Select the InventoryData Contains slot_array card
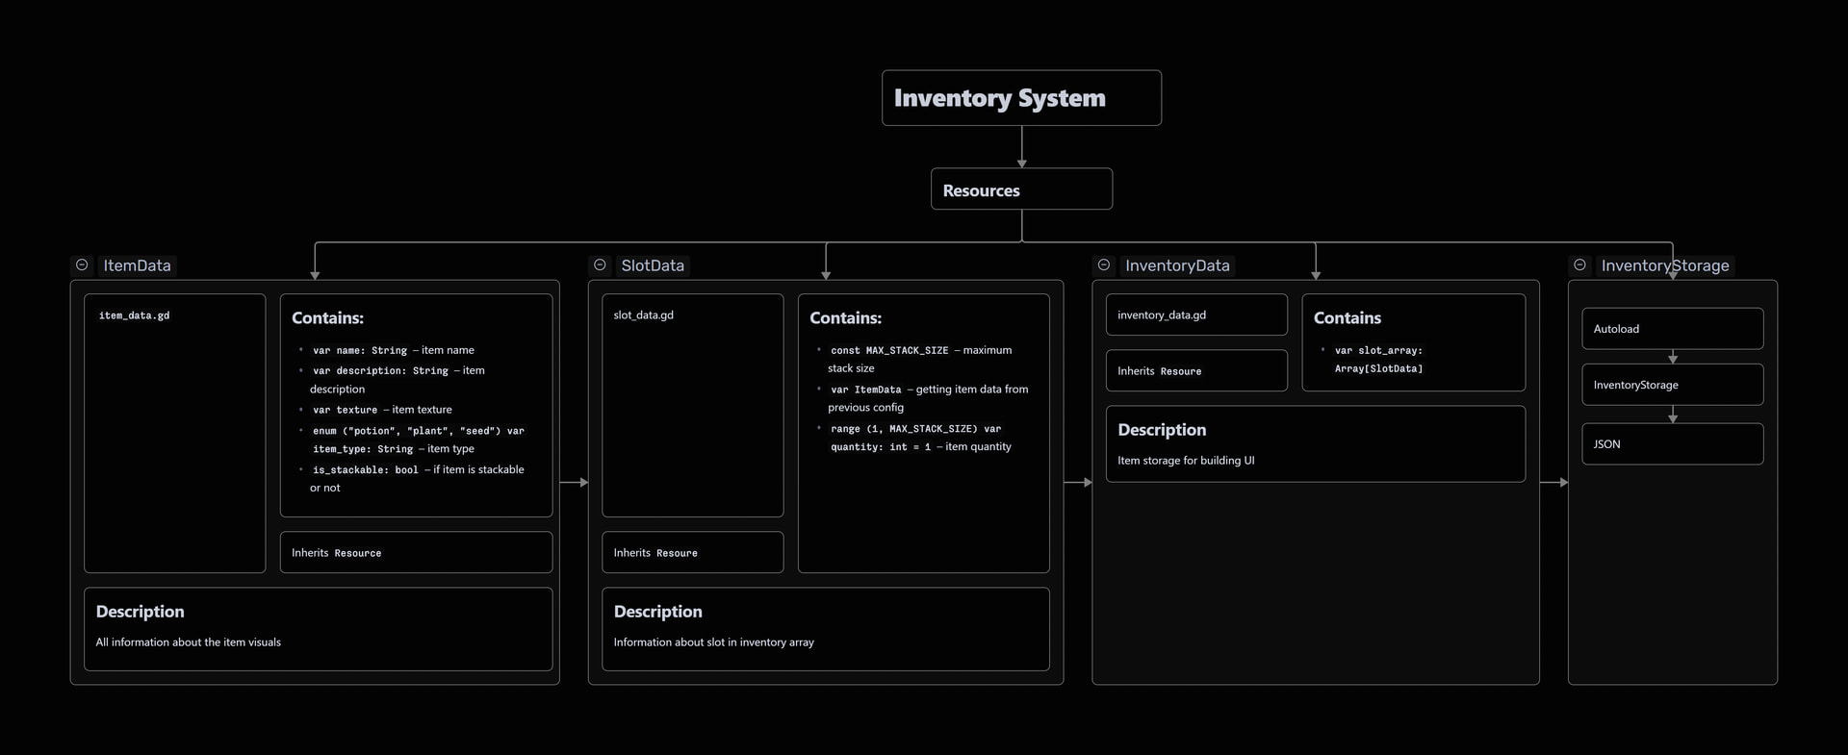Screen dimensions: 1848x755 (x=1413, y=343)
